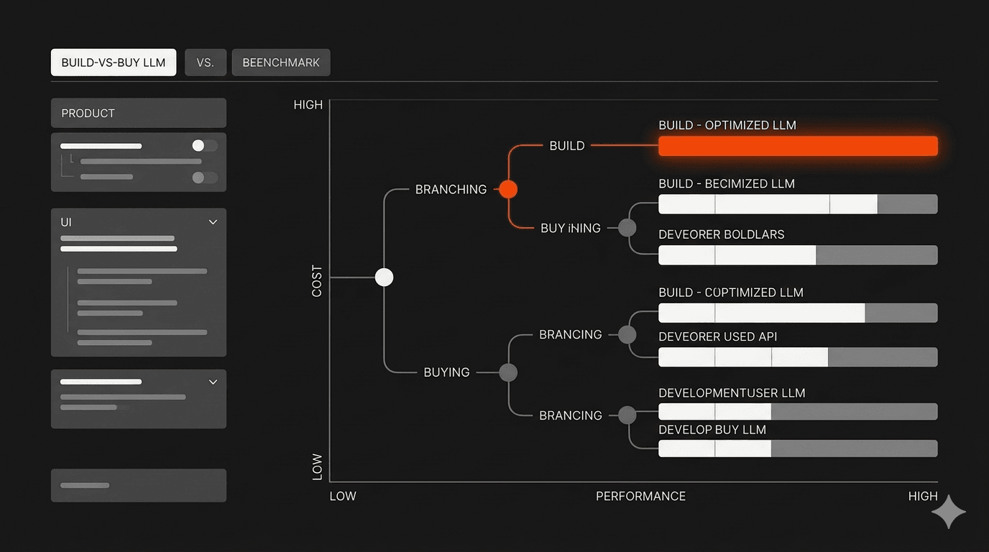Click the gray placeholder button at sidebar bottom
989x552 pixels.
point(138,485)
